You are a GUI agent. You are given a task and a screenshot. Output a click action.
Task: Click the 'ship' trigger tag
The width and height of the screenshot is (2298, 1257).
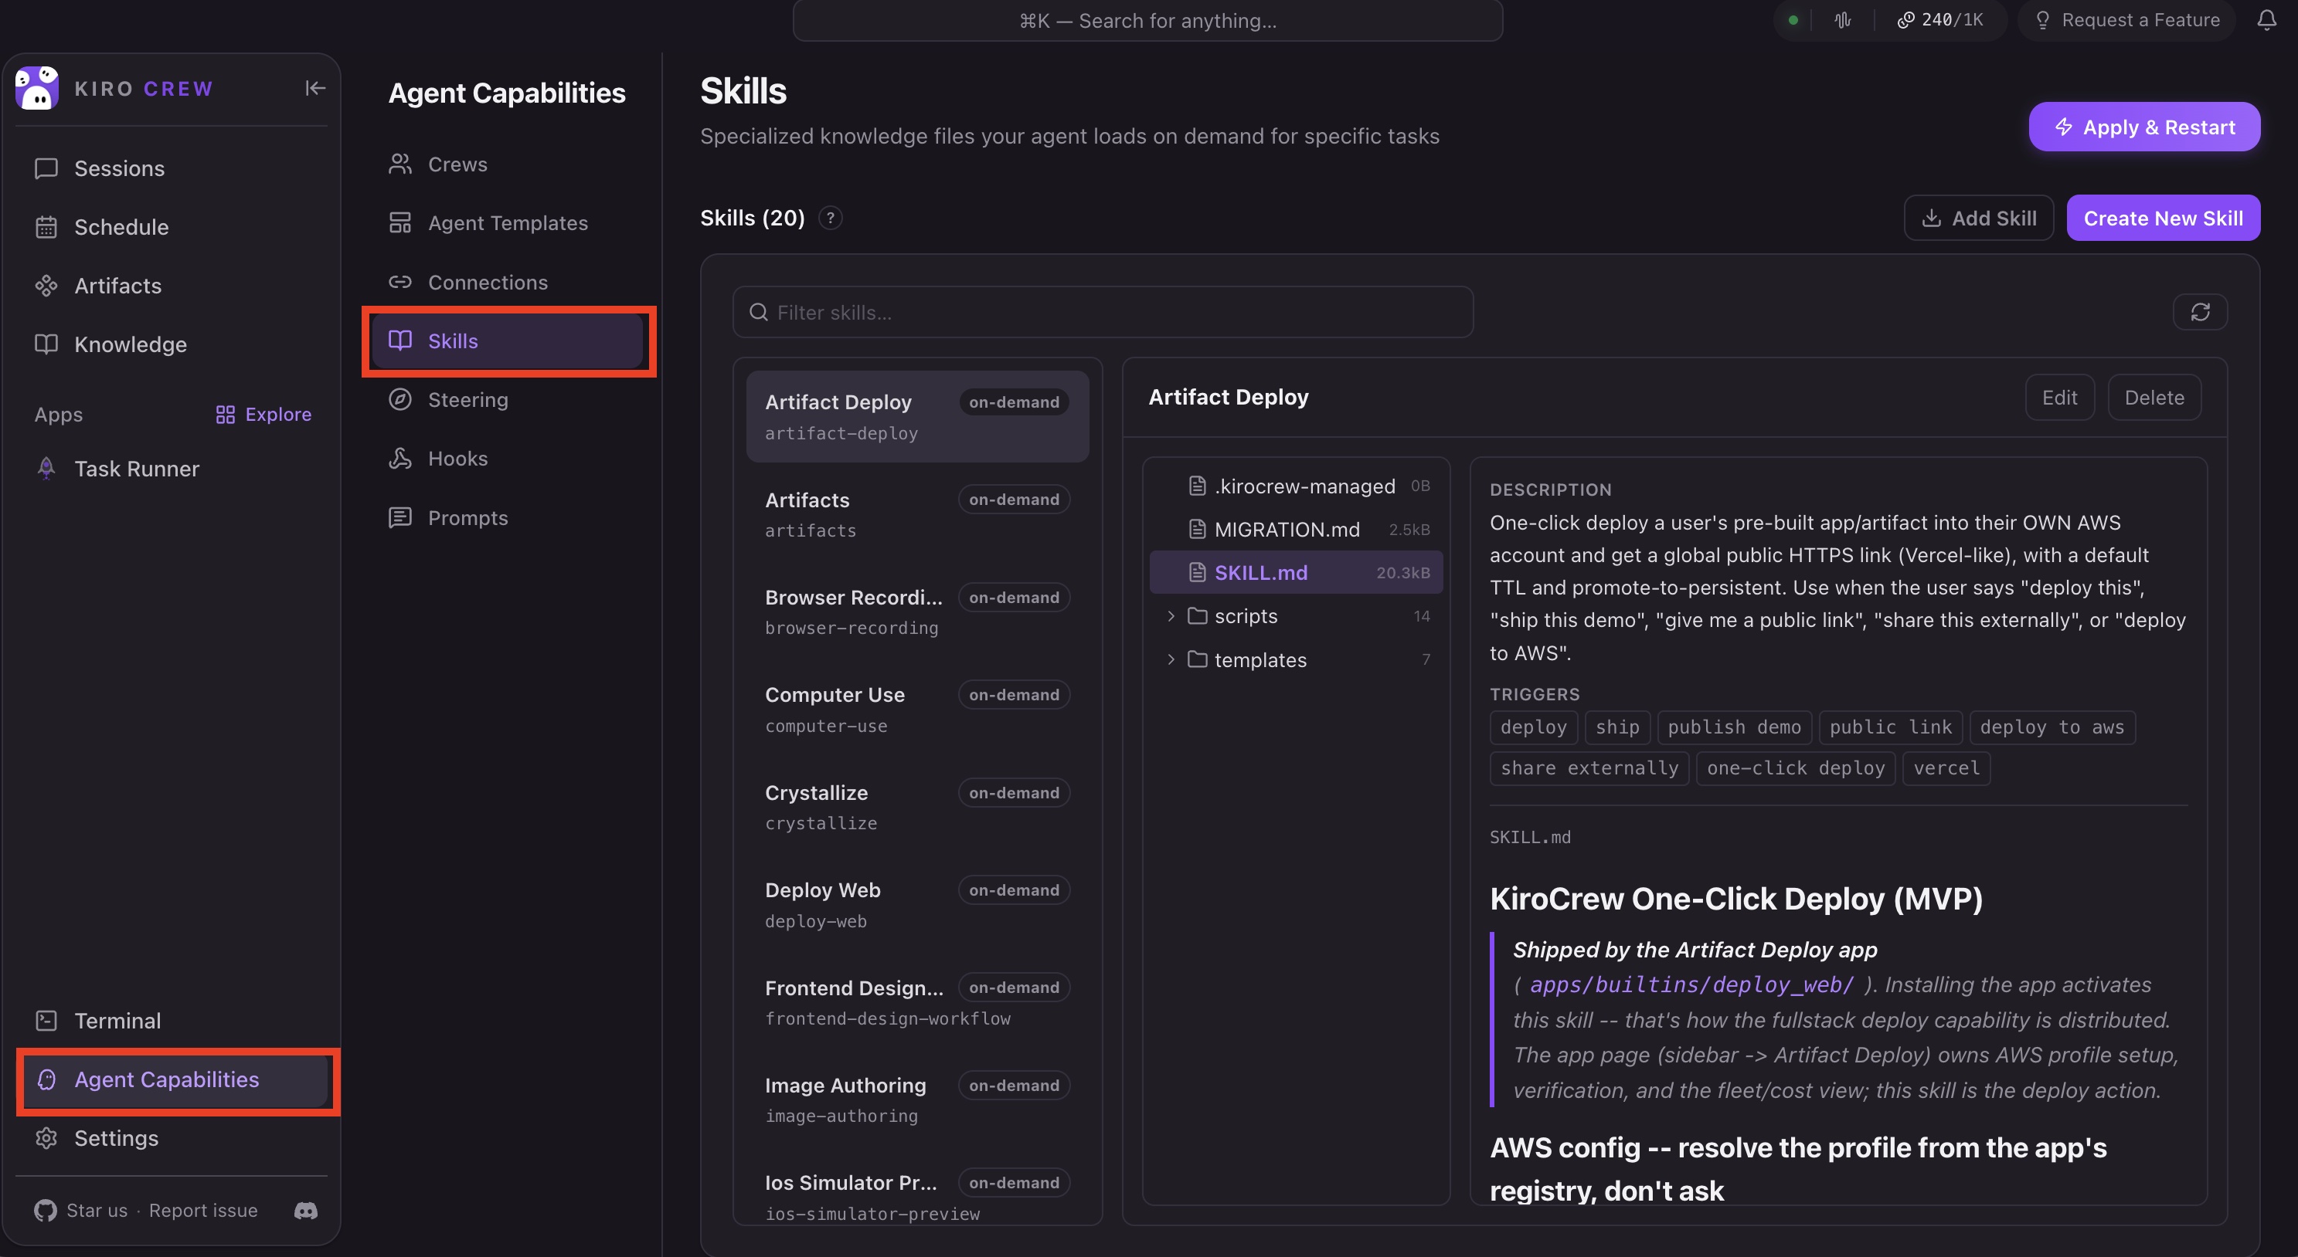point(1617,727)
